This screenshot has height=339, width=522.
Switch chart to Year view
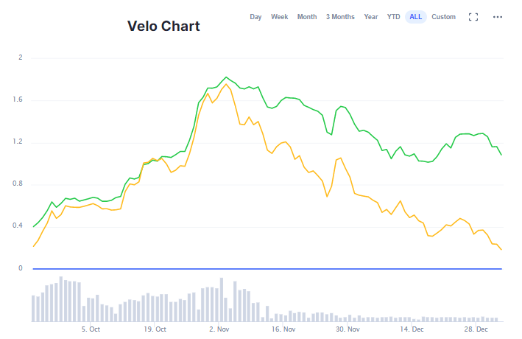[371, 17]
